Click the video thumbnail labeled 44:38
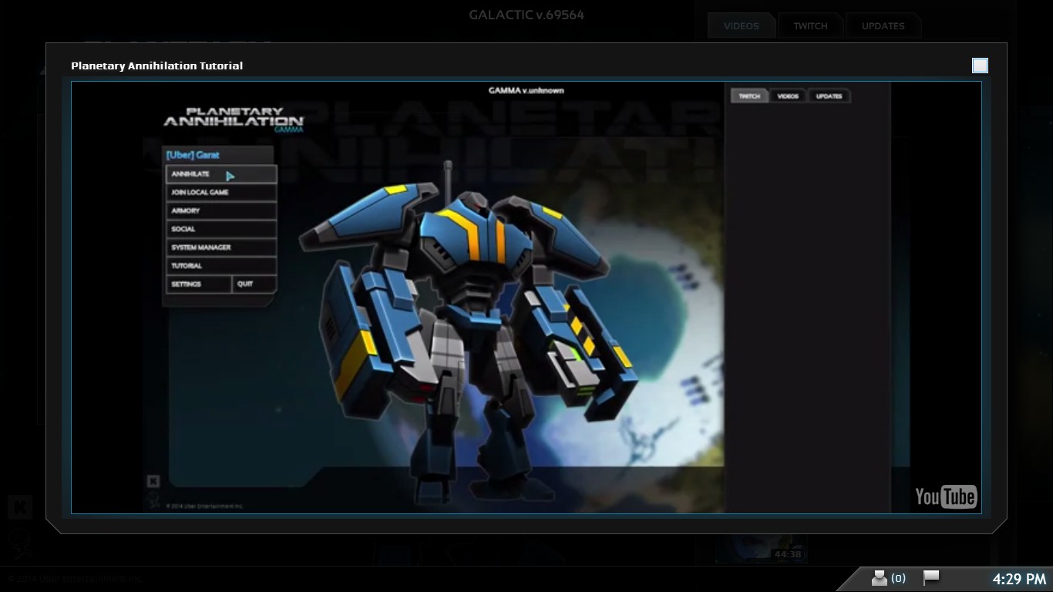The image size is (1053, 592). click(x=760, y=549)
